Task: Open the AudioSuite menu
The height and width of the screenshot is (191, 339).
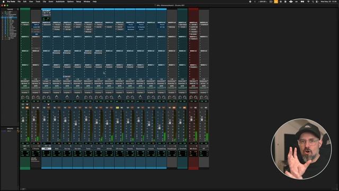Action: pos(60,2)
